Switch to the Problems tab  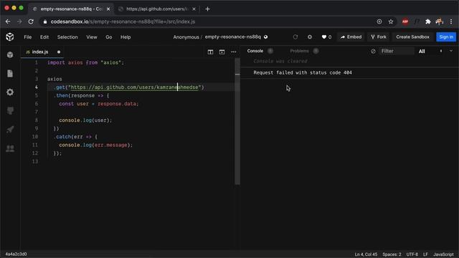[299, 51]
